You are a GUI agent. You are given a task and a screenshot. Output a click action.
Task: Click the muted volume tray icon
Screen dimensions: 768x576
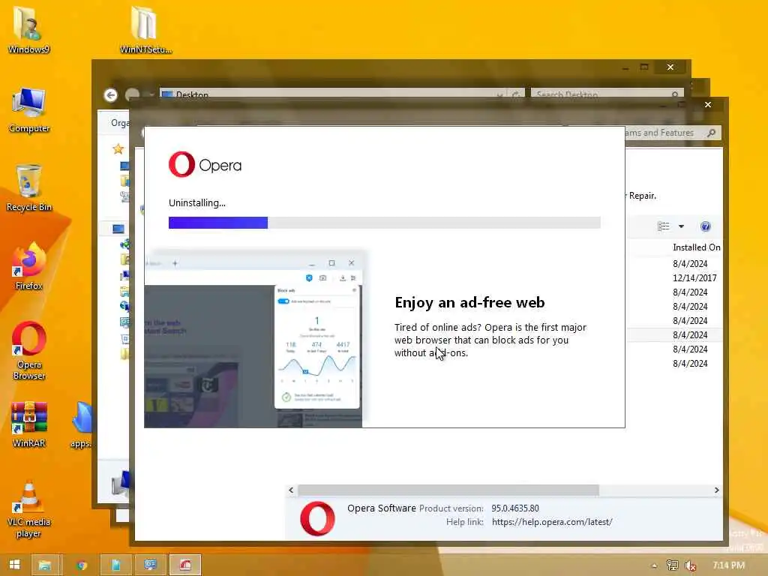[x=691, y=565]
